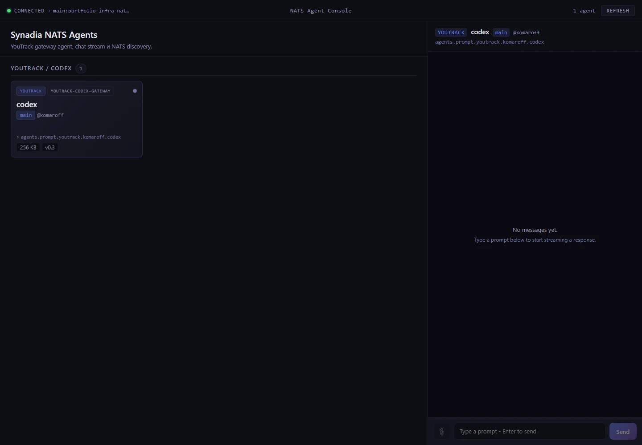Screen dimensions: 642x445
Task: Click the main badge in the chat header
Action: pos(501,32)
